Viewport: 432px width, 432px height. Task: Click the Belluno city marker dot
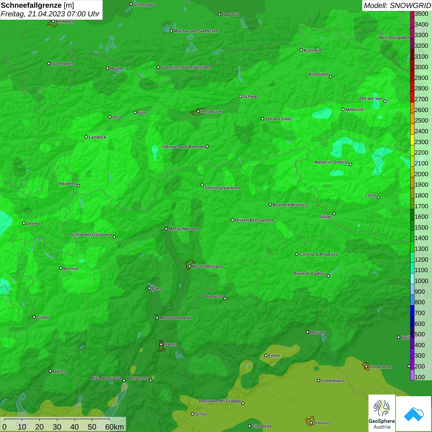pyautogui.click(x=307, y=332)
